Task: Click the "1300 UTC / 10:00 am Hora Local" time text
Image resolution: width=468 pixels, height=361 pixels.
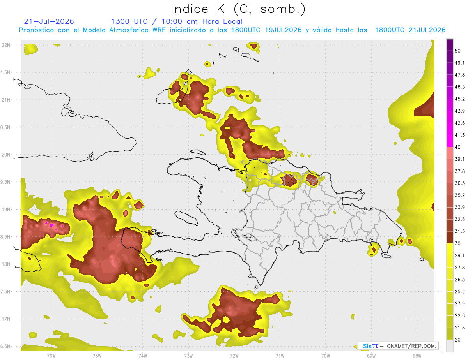Action: click(x=177, y=21)
